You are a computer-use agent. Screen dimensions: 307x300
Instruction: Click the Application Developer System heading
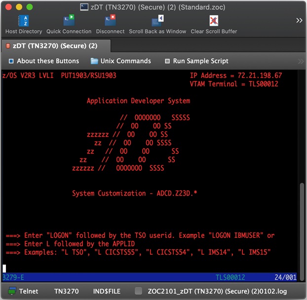tap(138, 101)
